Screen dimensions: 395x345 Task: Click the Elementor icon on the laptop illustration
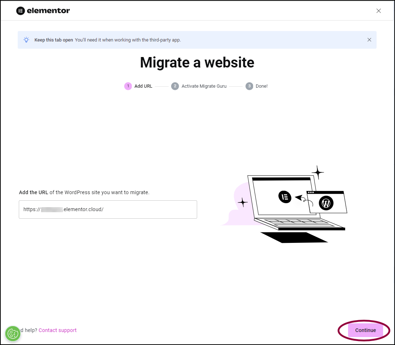(x=285, y=197)
